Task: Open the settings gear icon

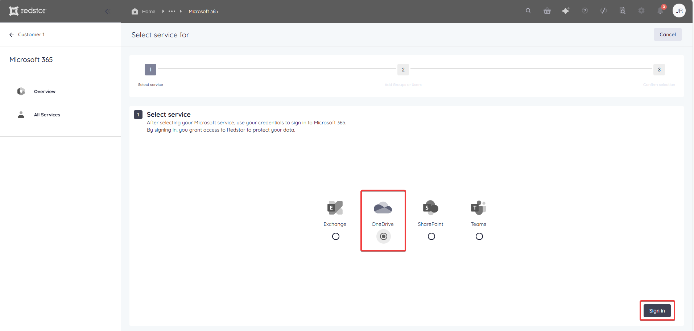Action: (641, 11)
